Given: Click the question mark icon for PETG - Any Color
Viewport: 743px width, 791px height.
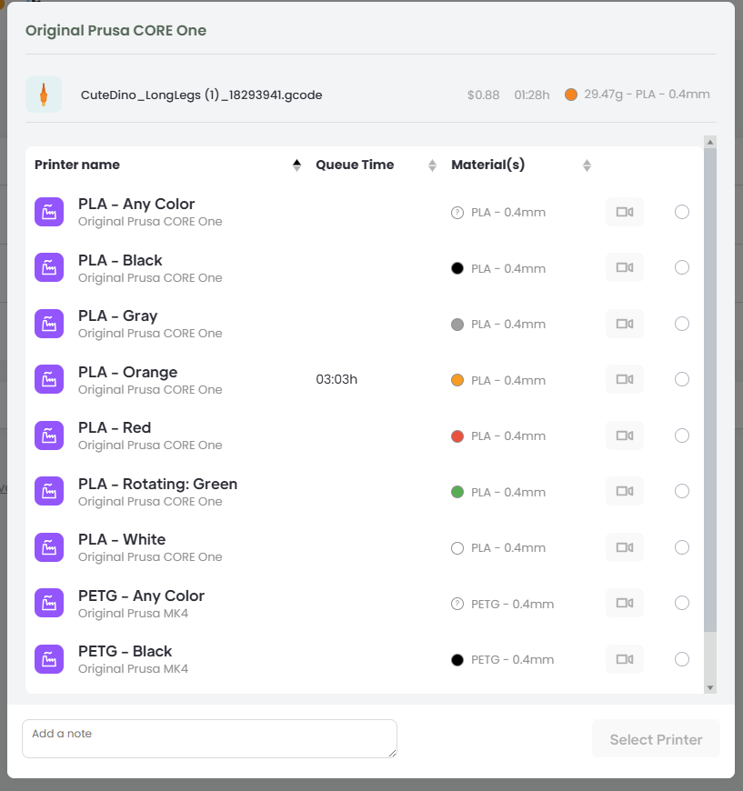Looking at the screenshot, I should (457, 604).
